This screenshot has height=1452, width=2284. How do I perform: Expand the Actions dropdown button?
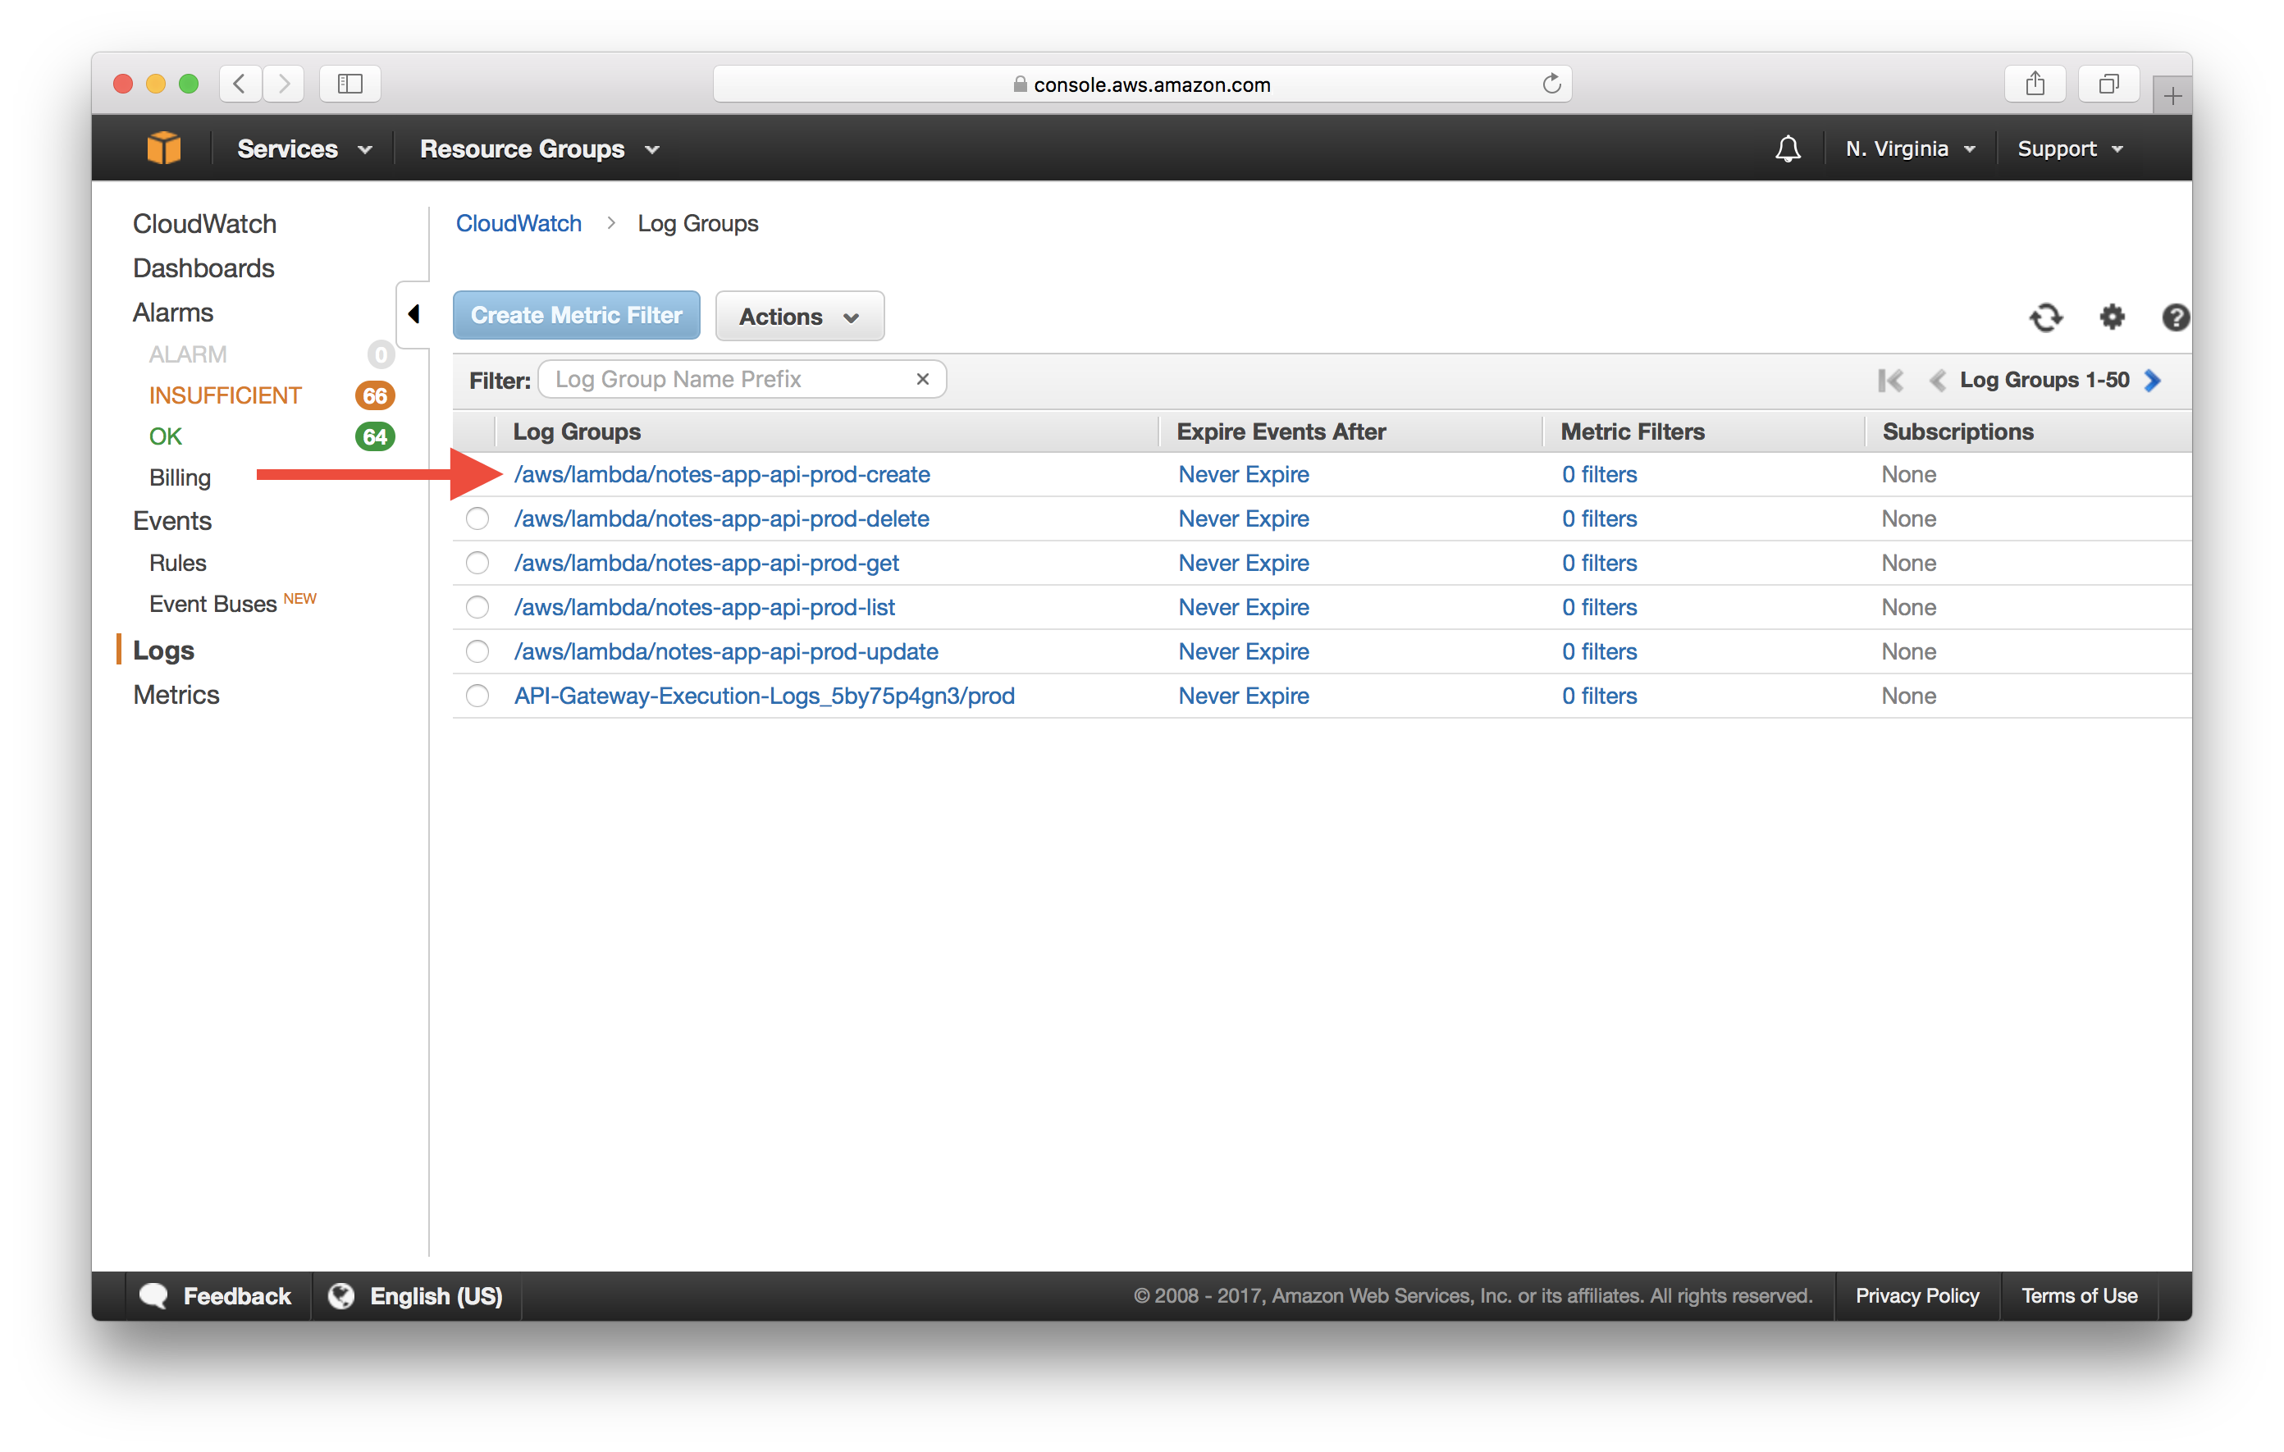point(800,316)
